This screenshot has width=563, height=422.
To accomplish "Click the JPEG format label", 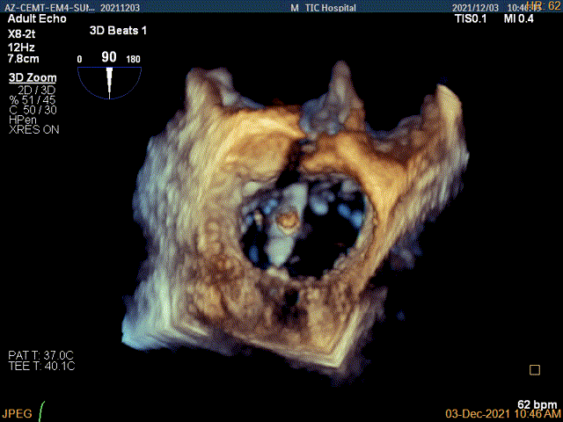I will pyautogui.click(x=17, y=411).
